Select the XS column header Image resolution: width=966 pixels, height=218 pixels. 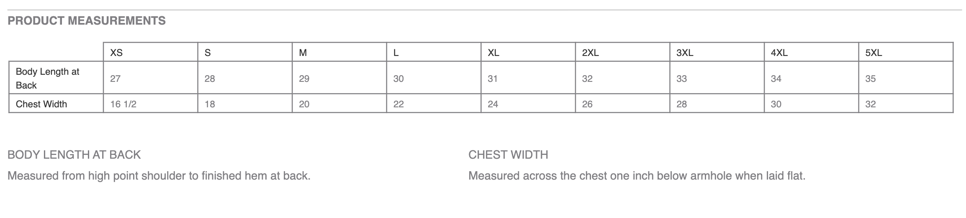(x=116, y=53)
